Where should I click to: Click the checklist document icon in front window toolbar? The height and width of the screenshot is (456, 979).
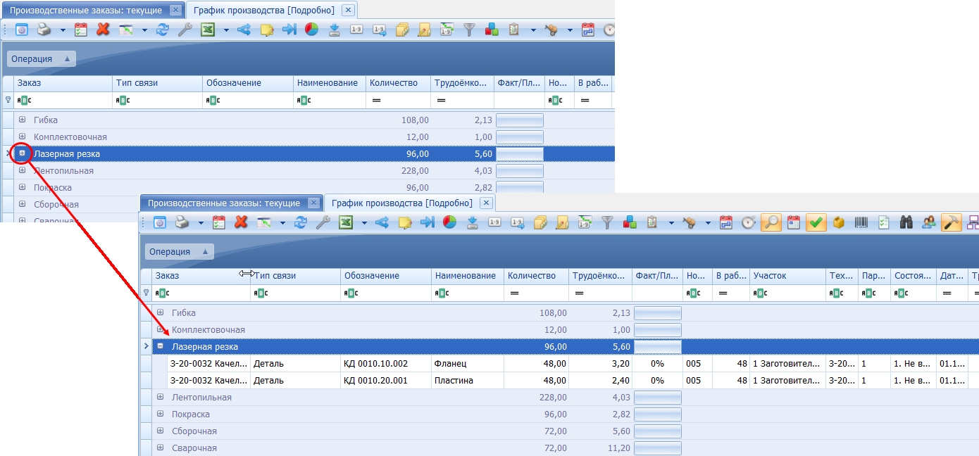pyautogui.click(x=884, y=222)
